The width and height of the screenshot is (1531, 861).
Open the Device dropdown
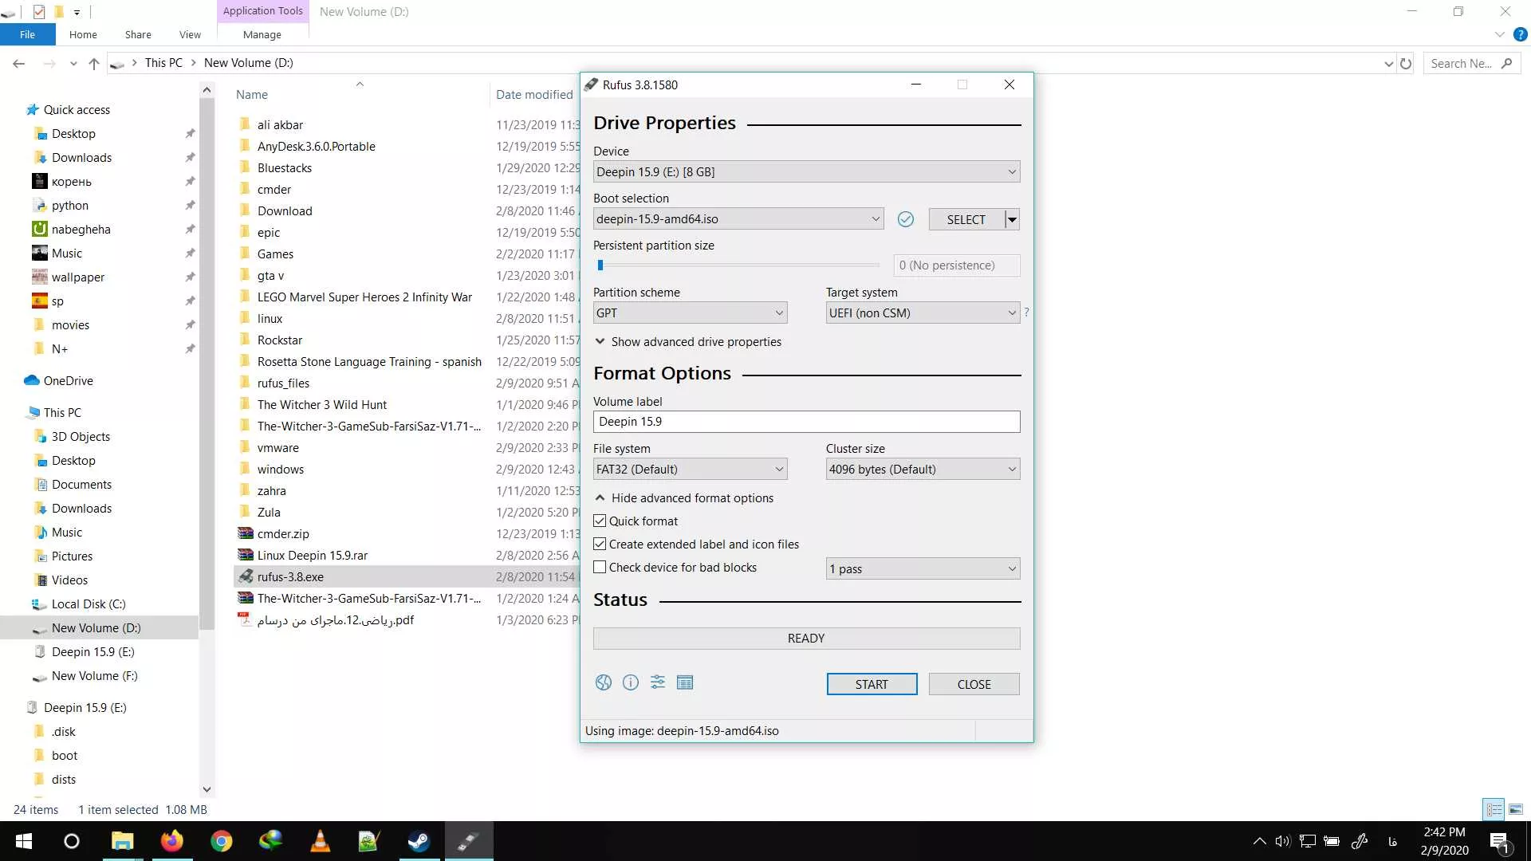[806, 171]
